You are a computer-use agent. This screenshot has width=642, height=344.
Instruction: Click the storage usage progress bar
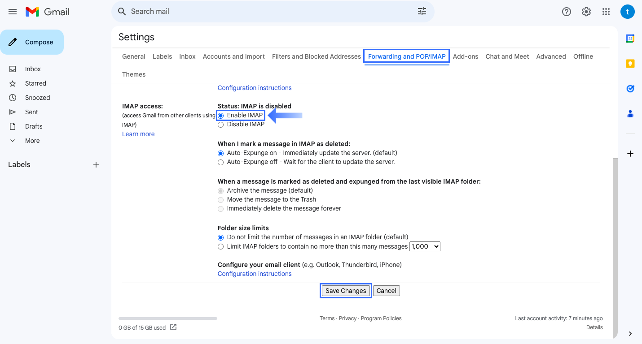pyautogui.click(x=167, y=318)
